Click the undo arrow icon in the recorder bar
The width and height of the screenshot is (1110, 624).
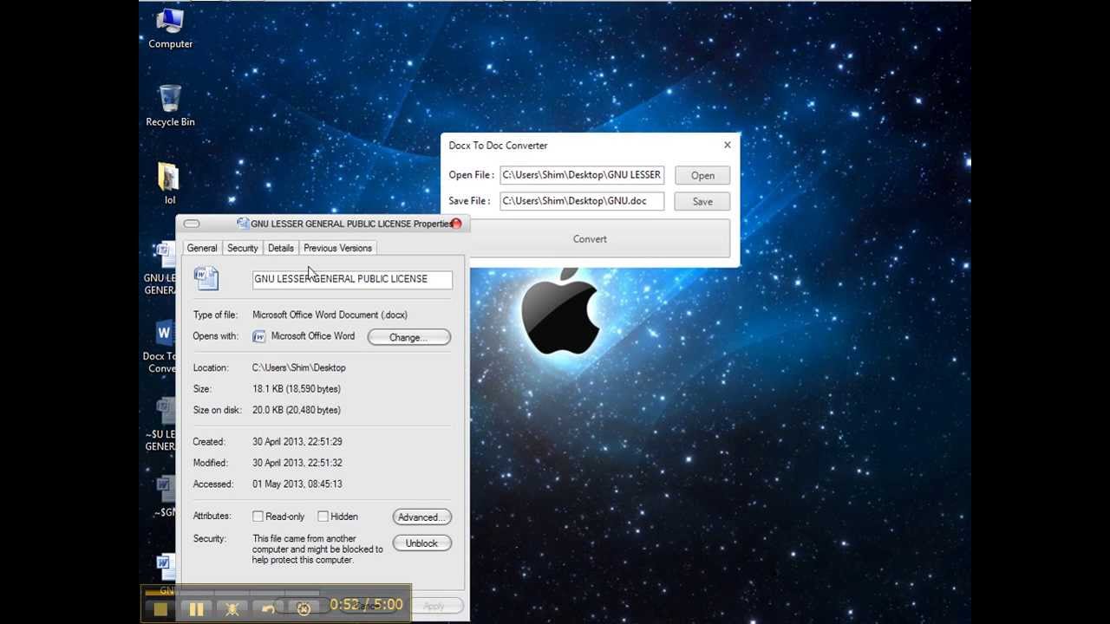[x=268, y=608]
